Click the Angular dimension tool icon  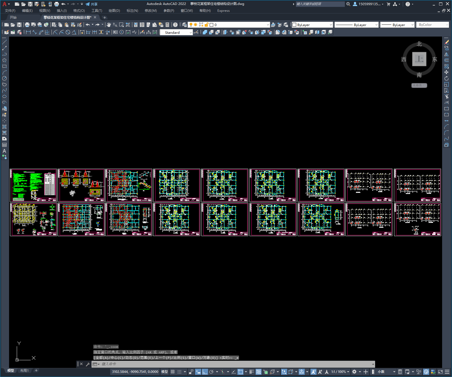coord(74,32)
